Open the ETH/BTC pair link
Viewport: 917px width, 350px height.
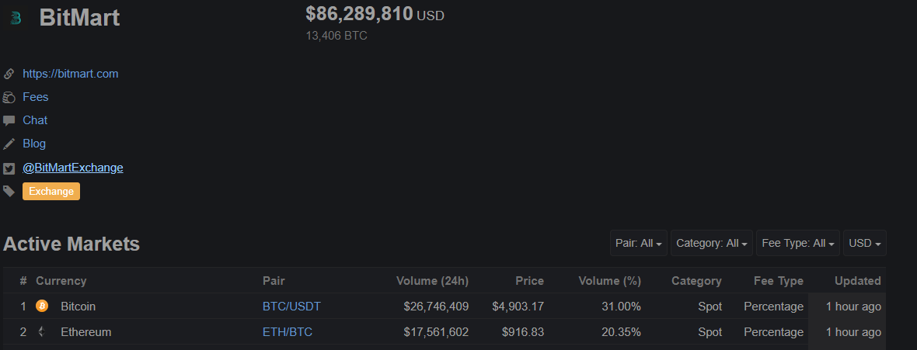[288, 332]
